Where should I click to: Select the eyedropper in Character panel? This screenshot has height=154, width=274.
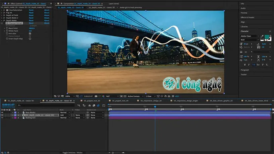click(262, 36)
